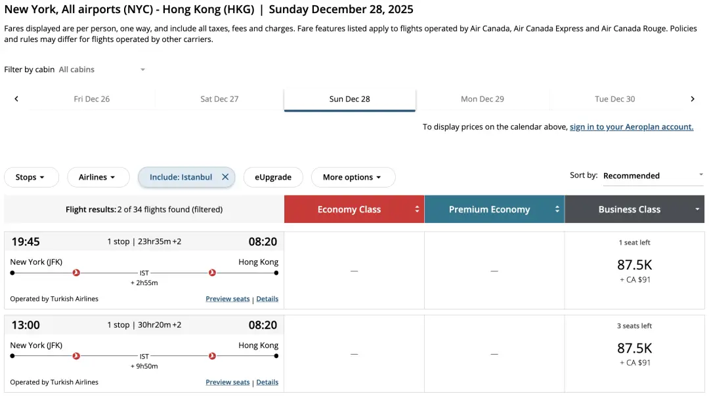This screenshot has width=709, height=396.
Task: Click the Economy Class sort arrows icon
Action: (417, 209)
